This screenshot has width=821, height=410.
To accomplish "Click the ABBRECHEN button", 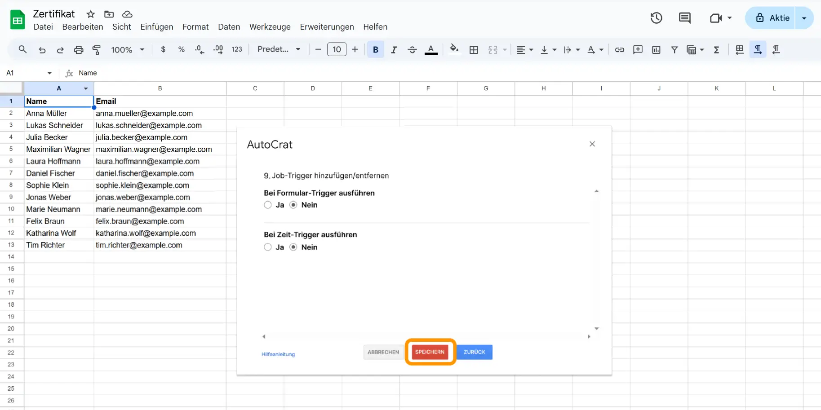I will (x=383, y=352).
